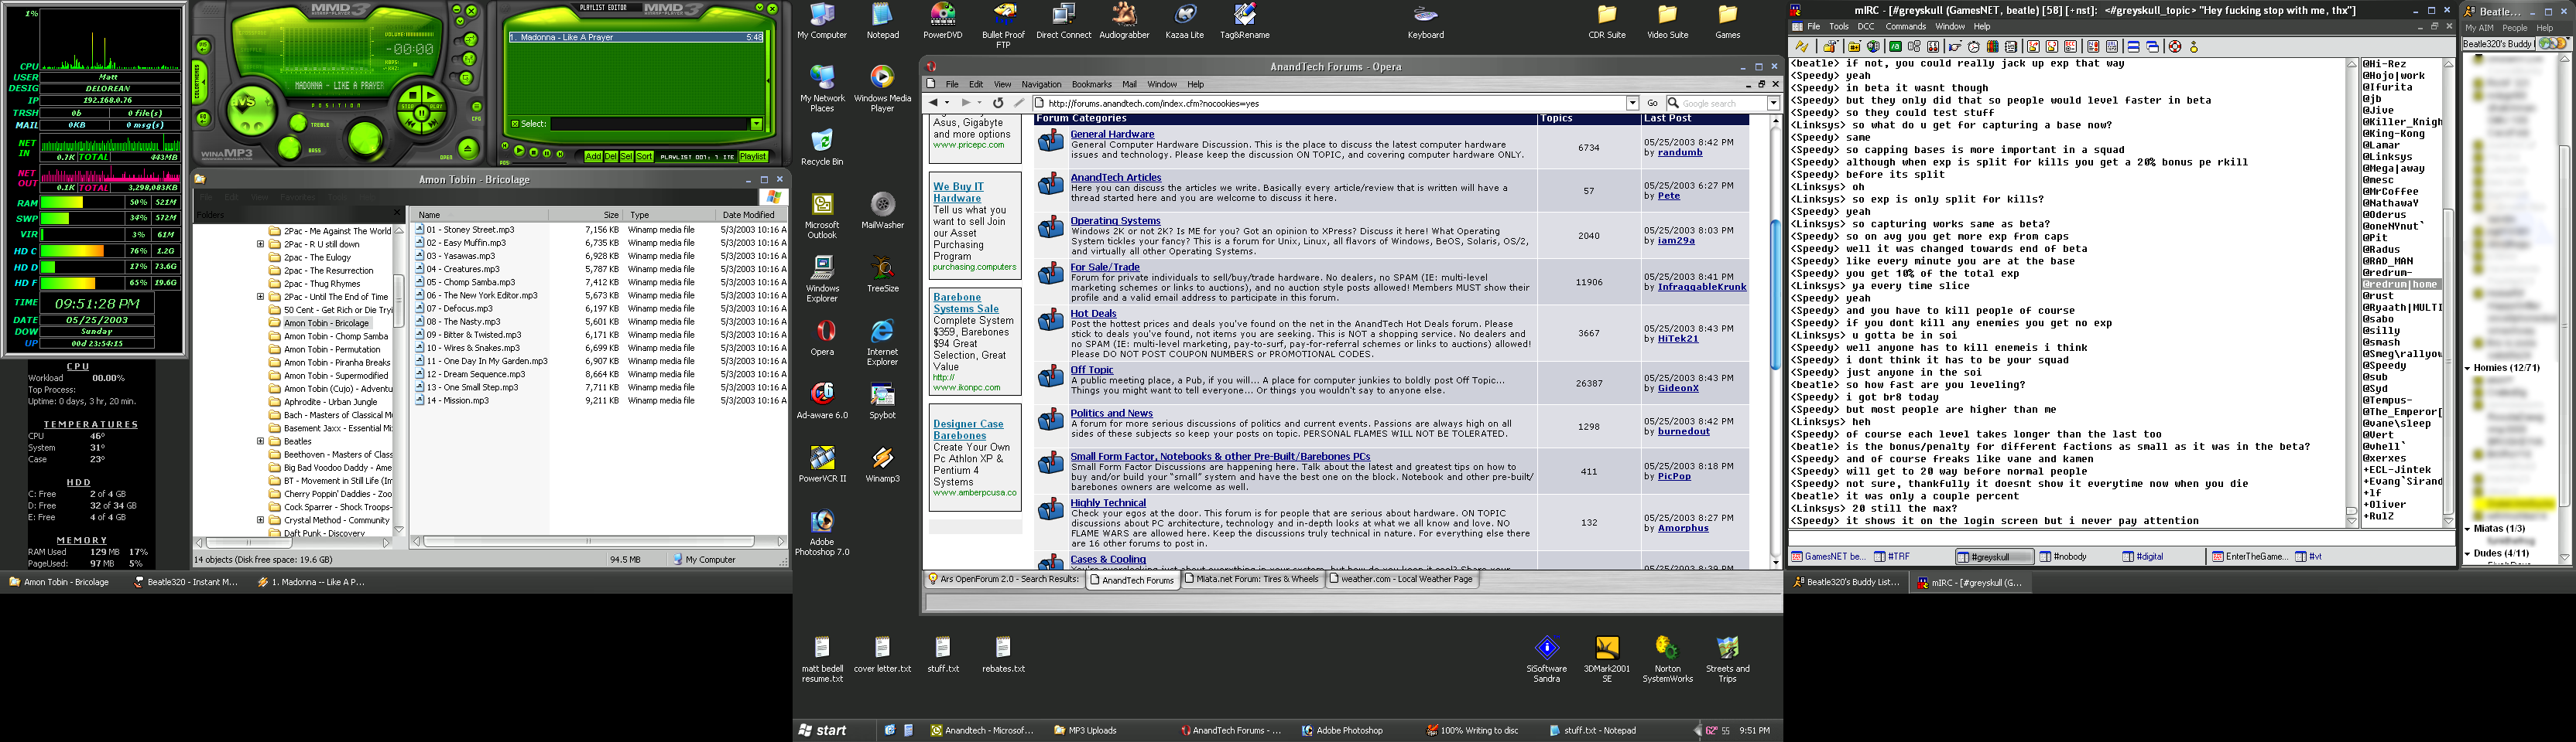The height and width of the screenshot is (742, 2576).
Task: Open Opera's back history dropdown arrow
Action: (947, 104)
